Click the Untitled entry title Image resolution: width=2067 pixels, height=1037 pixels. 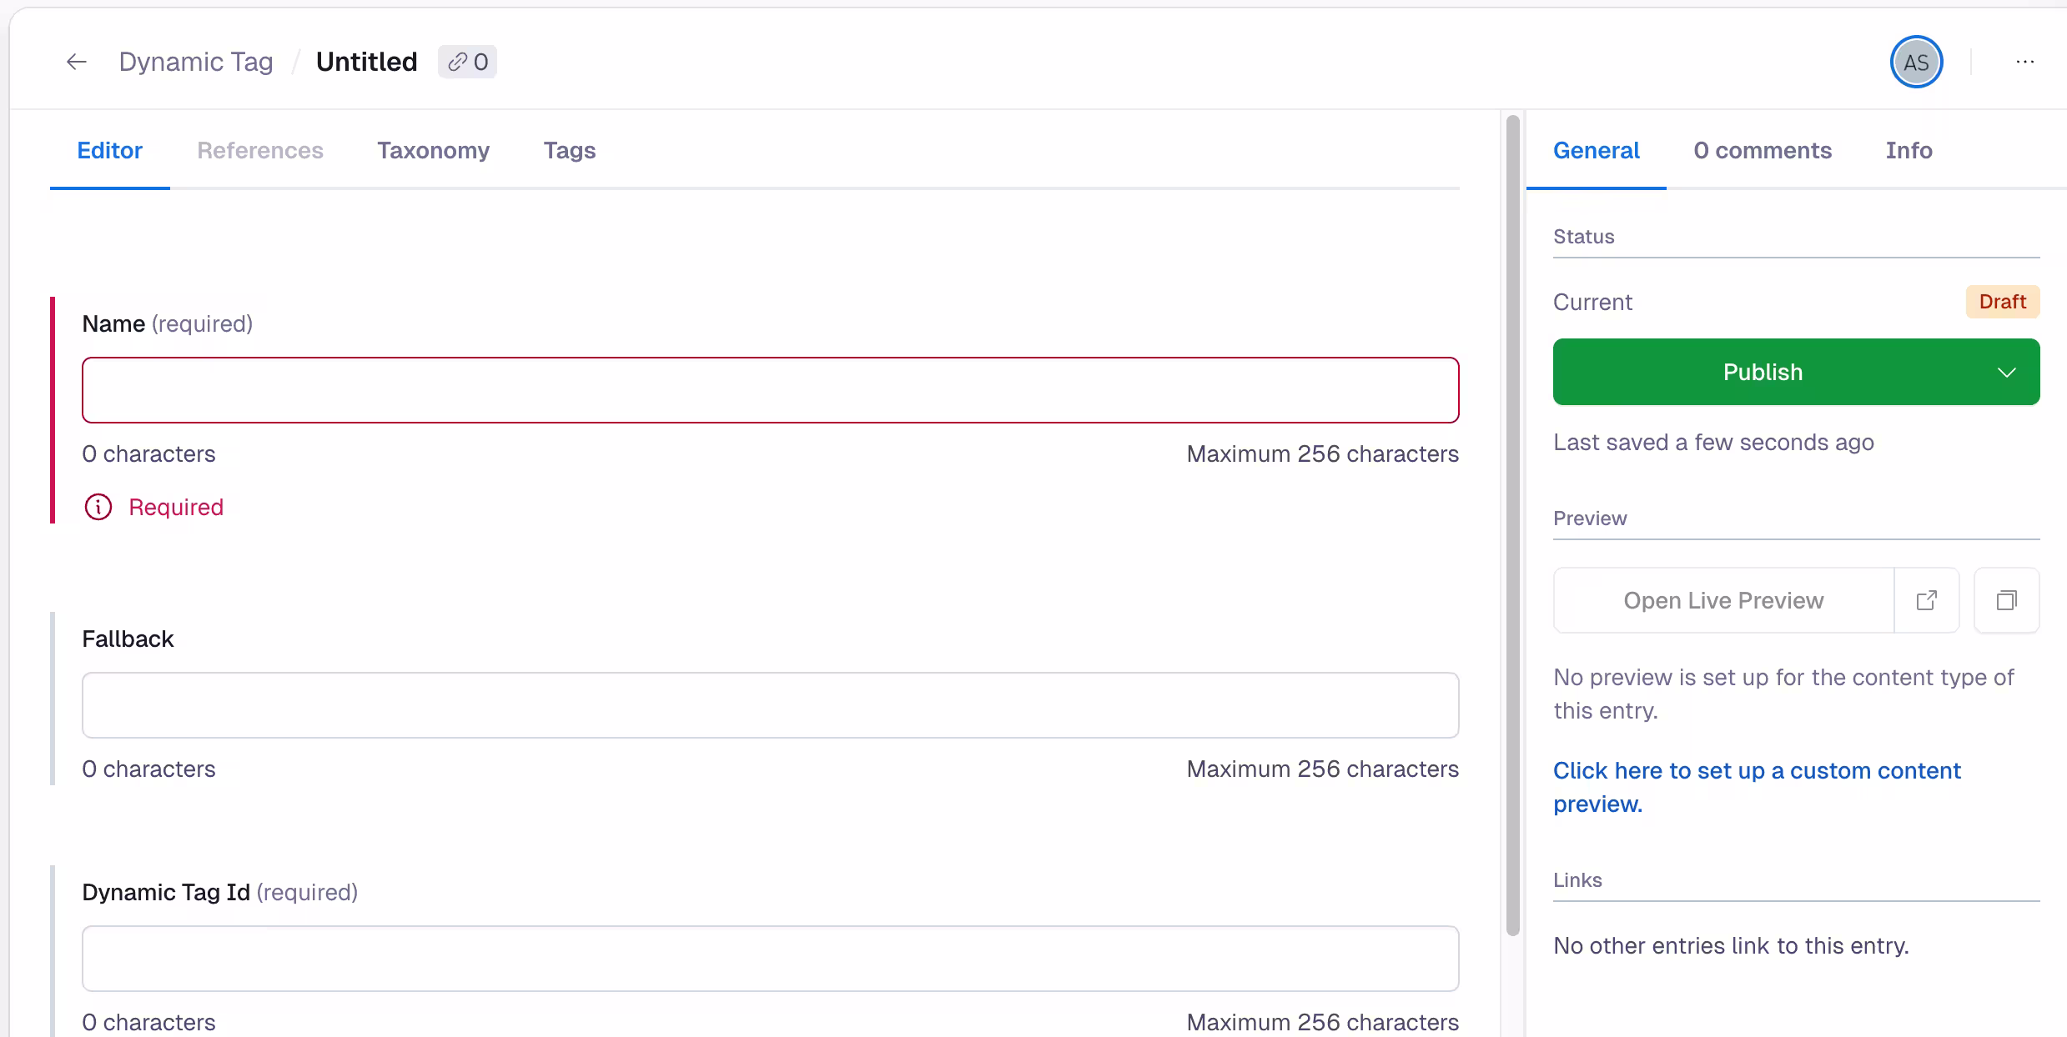pos(366,62)
